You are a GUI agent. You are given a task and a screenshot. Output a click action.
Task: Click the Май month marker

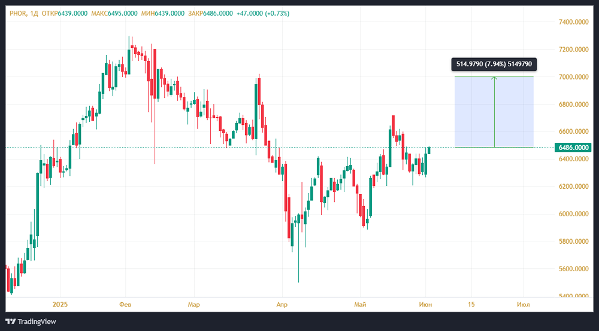(x=360, y=305)
